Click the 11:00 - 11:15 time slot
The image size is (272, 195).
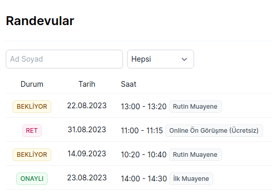pyautogui.click(x=142, y=131)
